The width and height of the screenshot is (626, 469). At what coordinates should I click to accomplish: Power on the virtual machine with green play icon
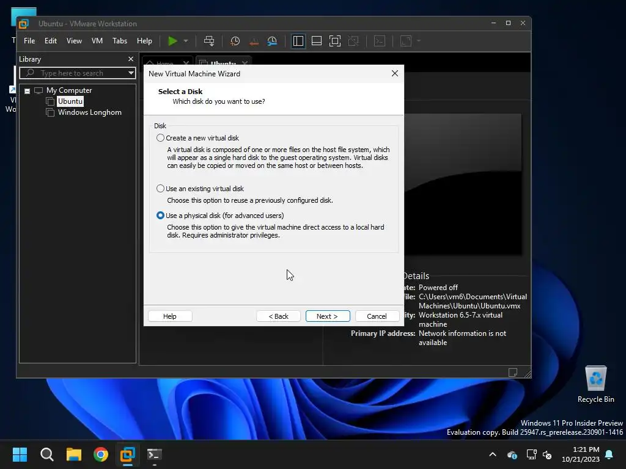pyautogui.click(x=172, y=41)
